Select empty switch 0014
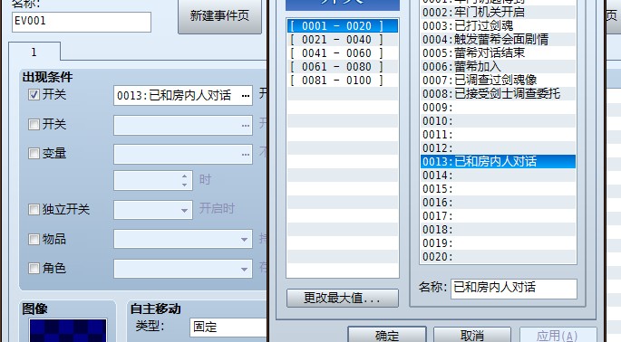Screen dimensions: 621x342 coord(498,176)
